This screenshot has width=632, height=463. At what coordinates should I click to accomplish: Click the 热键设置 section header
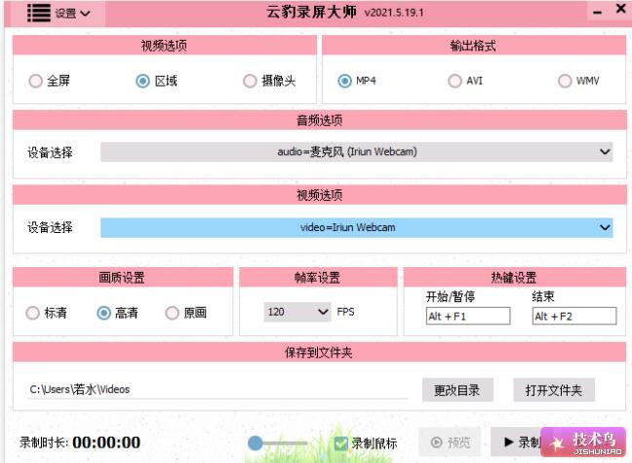514,277
